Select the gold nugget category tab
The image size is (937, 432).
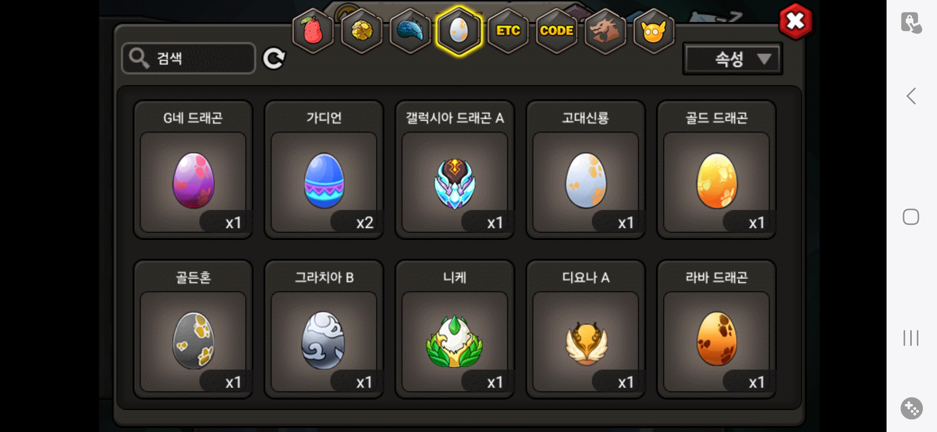pos(362,31)
